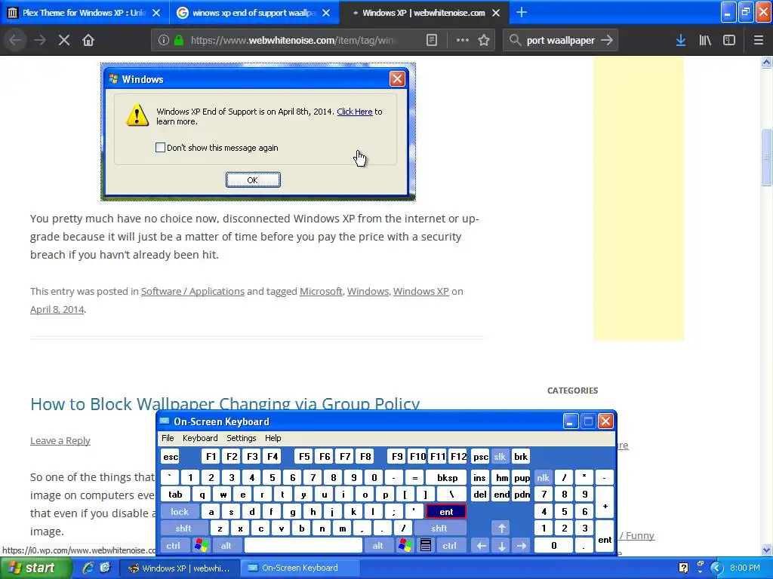Image resolution: width=773 pixels, height=579 pixels.
Task: Click the end of support dialog image
Action: 258,132
